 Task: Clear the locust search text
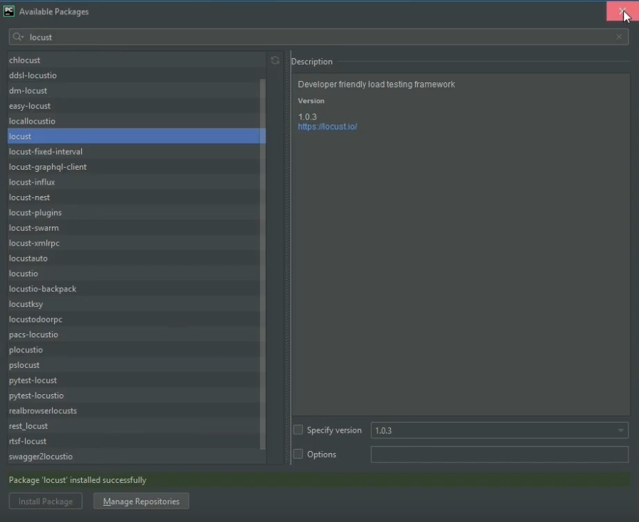click(x=618, y=37)
